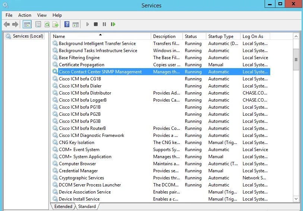303x211 pixels.
Task: Open the Help question mark icon
Action: click(x=67, y=24)
